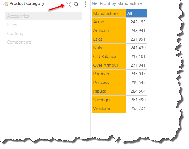Viewport: 189px width, 149px height.
Task: Click the lightning list icon beside Product Category
Action: coord(6,4)
